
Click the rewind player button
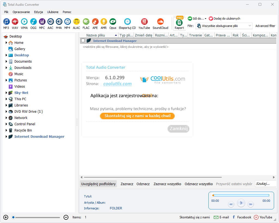click(231, 204)
